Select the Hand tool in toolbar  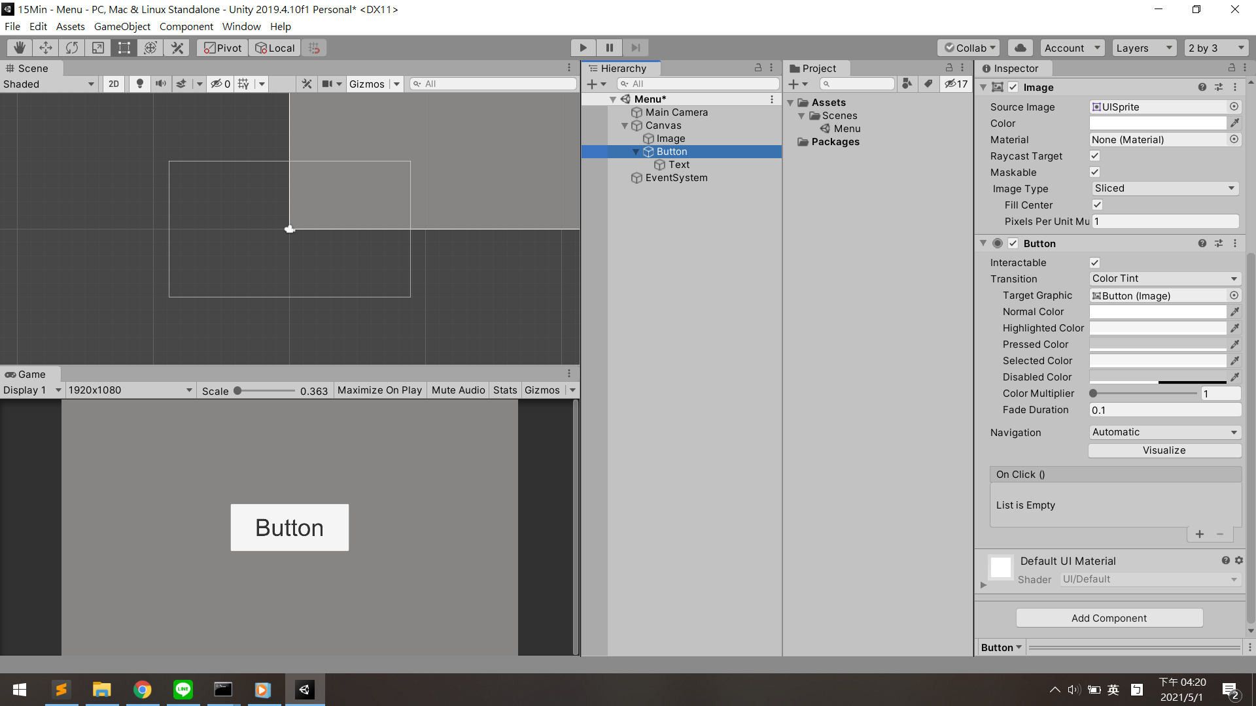pos(20,48)
